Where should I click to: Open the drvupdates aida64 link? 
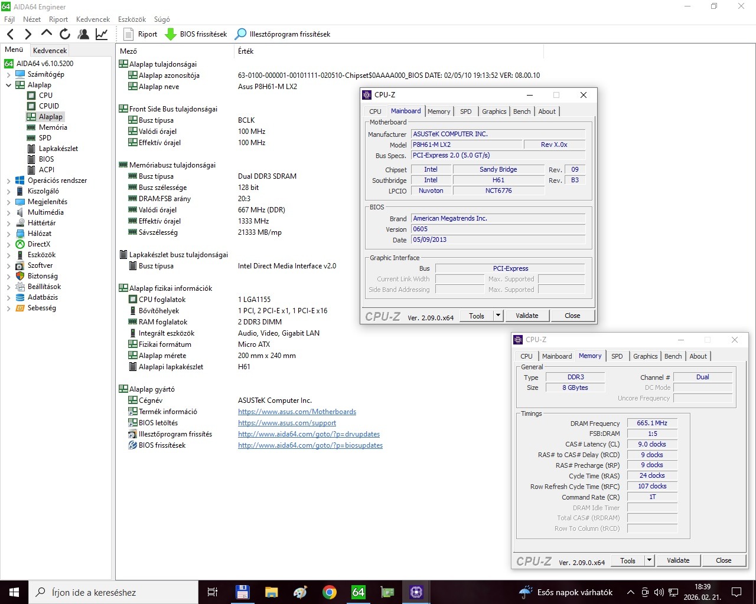coord(309,434)
